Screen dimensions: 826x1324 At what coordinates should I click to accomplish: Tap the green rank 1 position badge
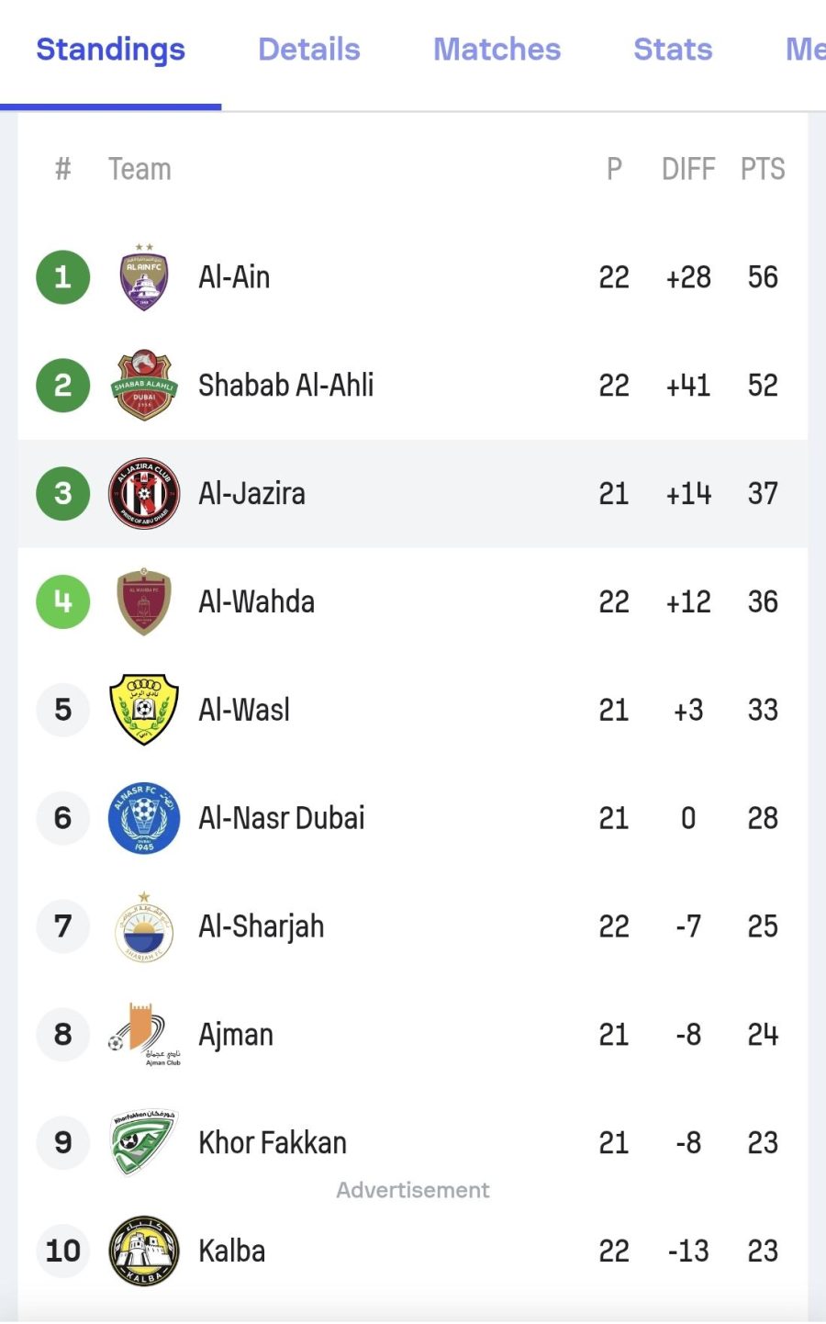point(63,277)
